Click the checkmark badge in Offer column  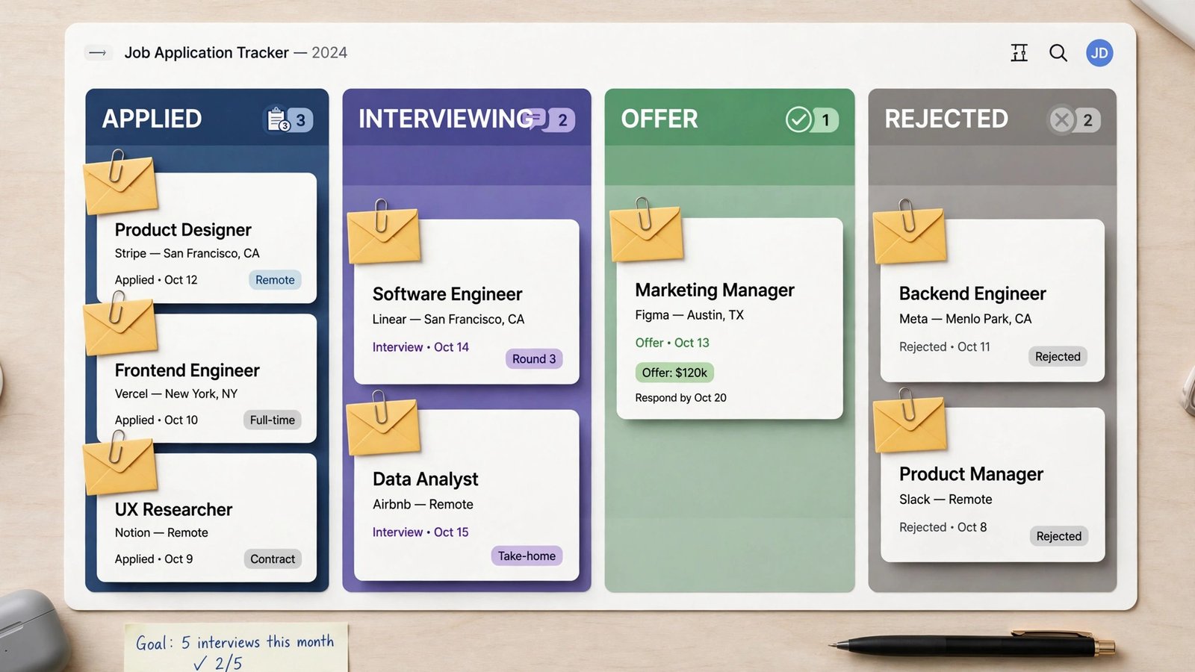point(812,119)
